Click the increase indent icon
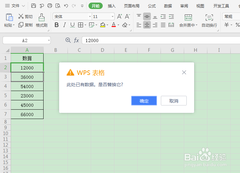The width and height of the screenshot is (240, 173). [171, 16]
